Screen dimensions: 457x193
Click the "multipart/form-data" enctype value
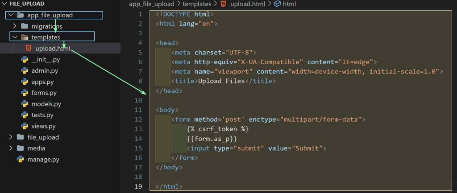point(320,119)
